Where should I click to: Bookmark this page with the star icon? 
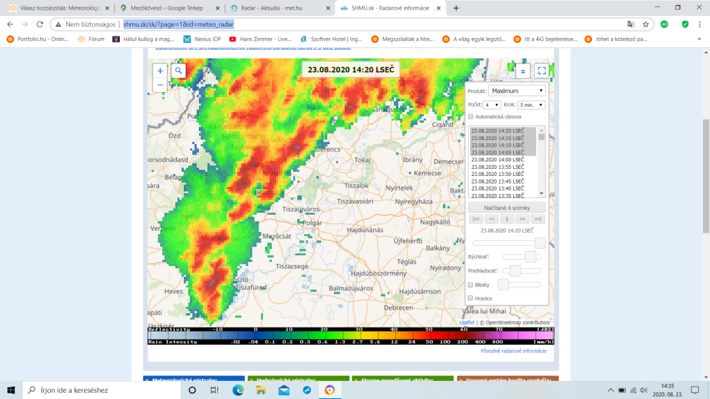click(x=645, y=24)
